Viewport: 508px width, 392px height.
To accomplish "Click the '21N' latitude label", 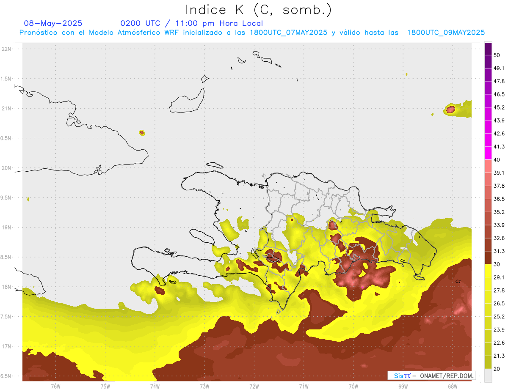I will click(x=7, y=108).
